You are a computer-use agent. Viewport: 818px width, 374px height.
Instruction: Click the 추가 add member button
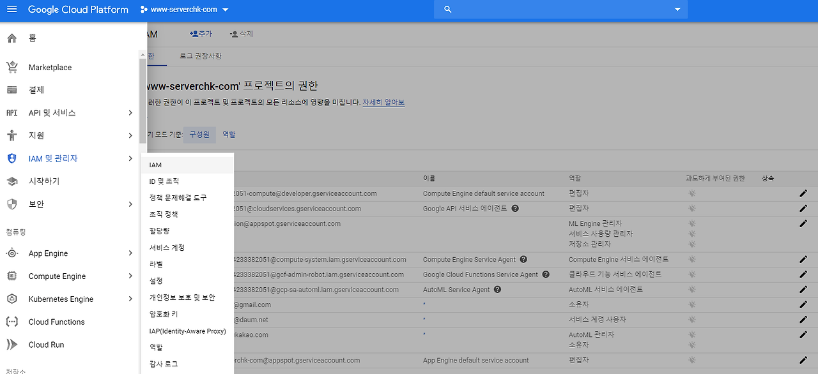(201, 34)
